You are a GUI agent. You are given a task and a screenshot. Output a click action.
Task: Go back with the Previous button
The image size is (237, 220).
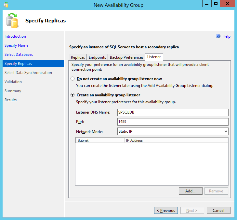coord(166,210)
